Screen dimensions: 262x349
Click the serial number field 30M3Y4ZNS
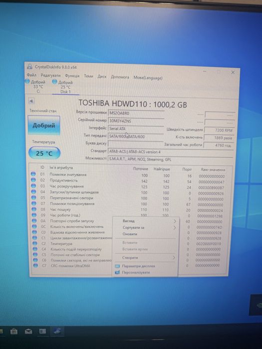[136, 121]
